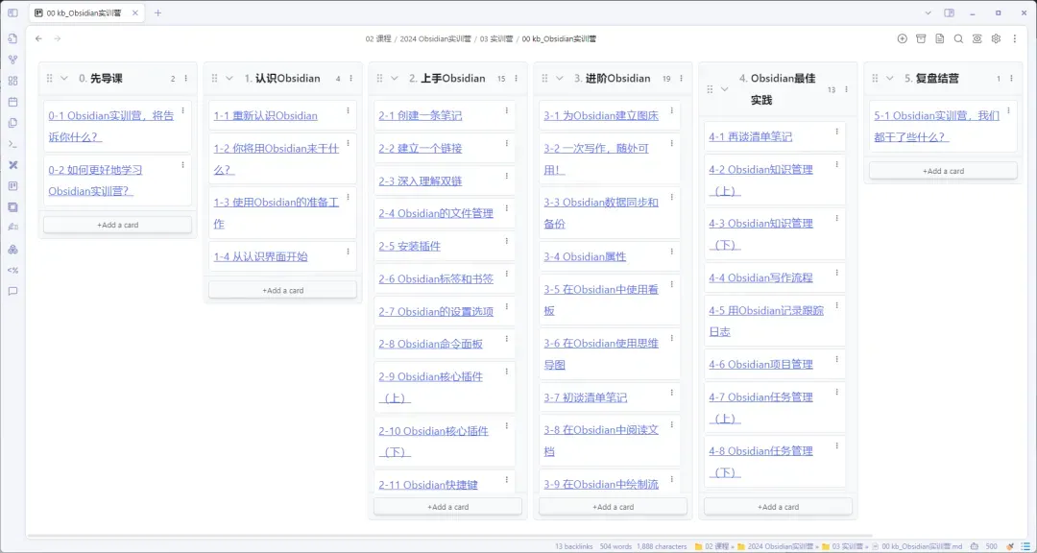Collapse the 0. 先导课 list

coord(64,78)
